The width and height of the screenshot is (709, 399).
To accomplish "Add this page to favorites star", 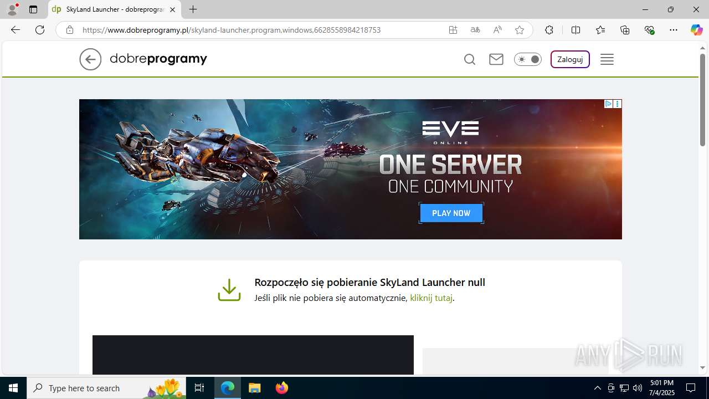I will 520,30.
